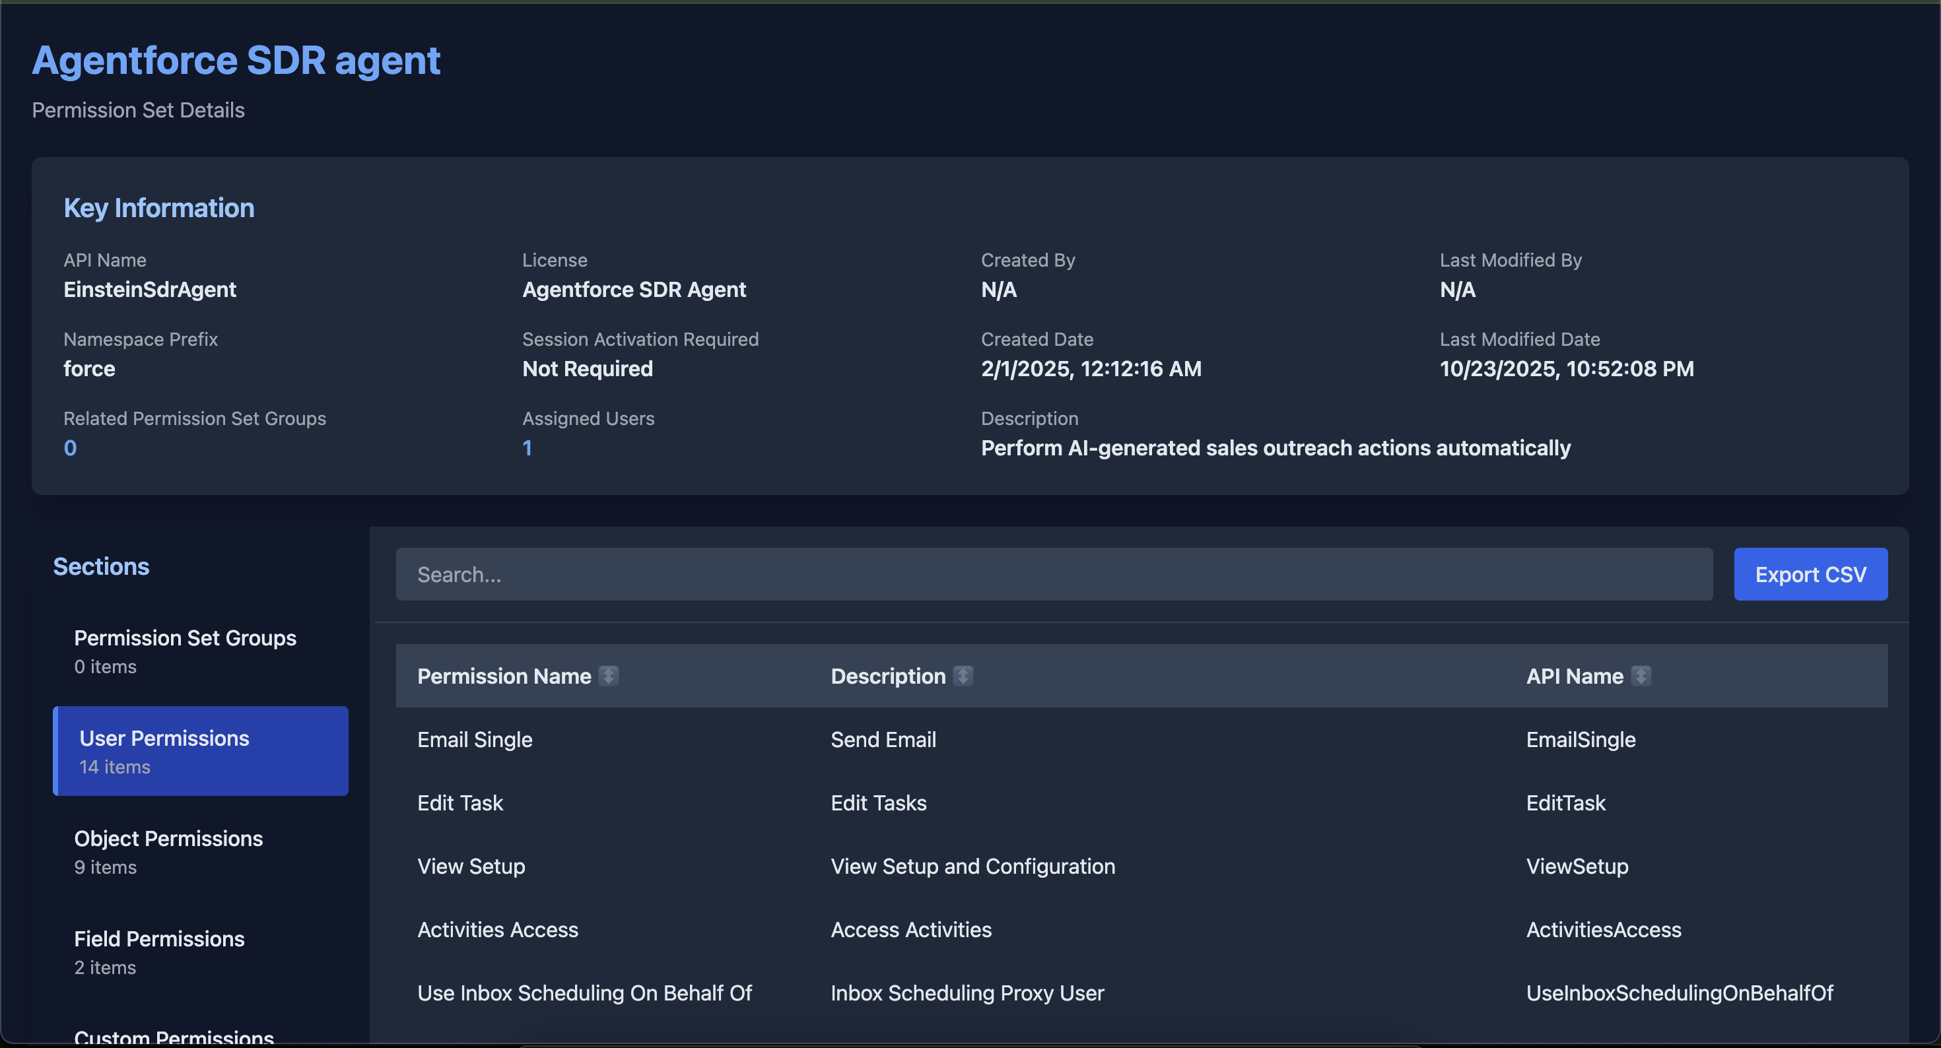Open Custom Permissions section at bottom

[174, 1037]
